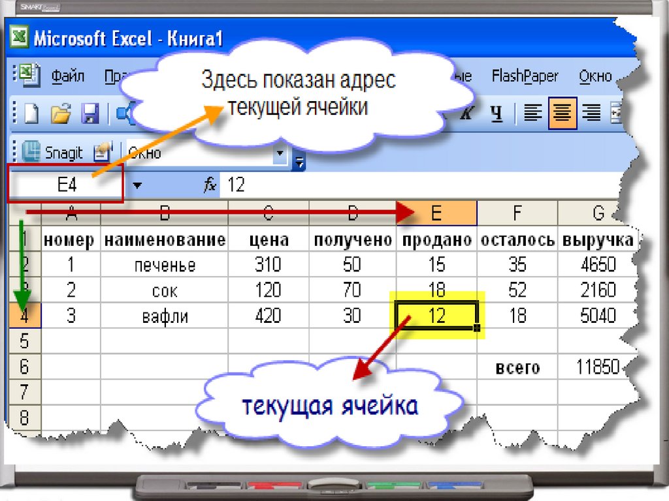This screenshot has height=501, width=669.
Task: Select column F header
Action: pyautogui.click(x=517, y=213)
